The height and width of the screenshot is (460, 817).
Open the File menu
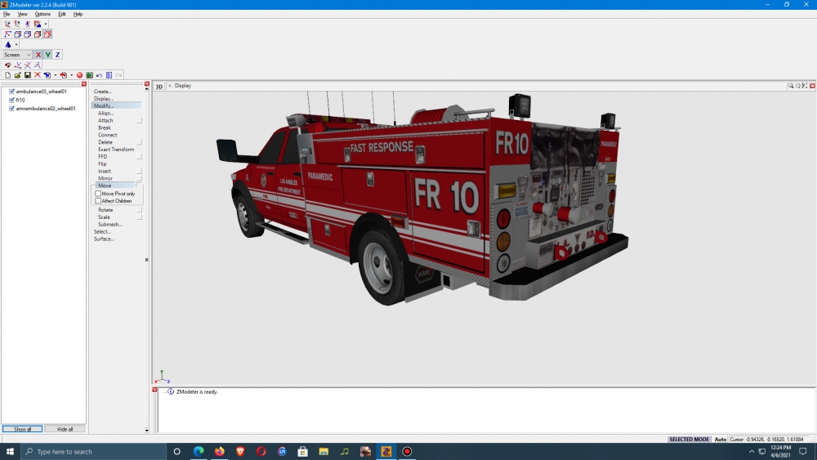[x=7, y=14]
